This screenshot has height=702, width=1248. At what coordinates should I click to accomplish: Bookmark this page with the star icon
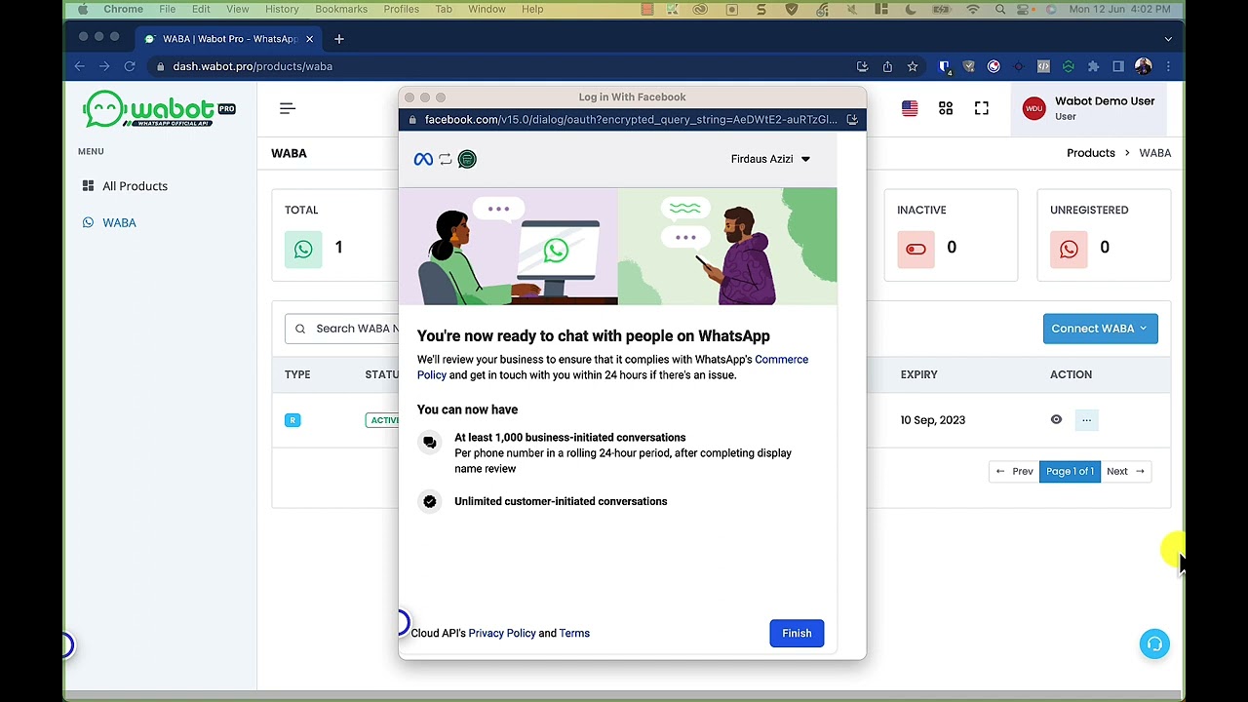point(913,66)
